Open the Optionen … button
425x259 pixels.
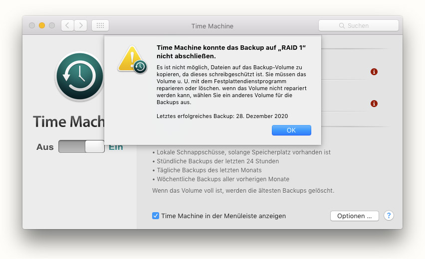[x=354, y=216]
